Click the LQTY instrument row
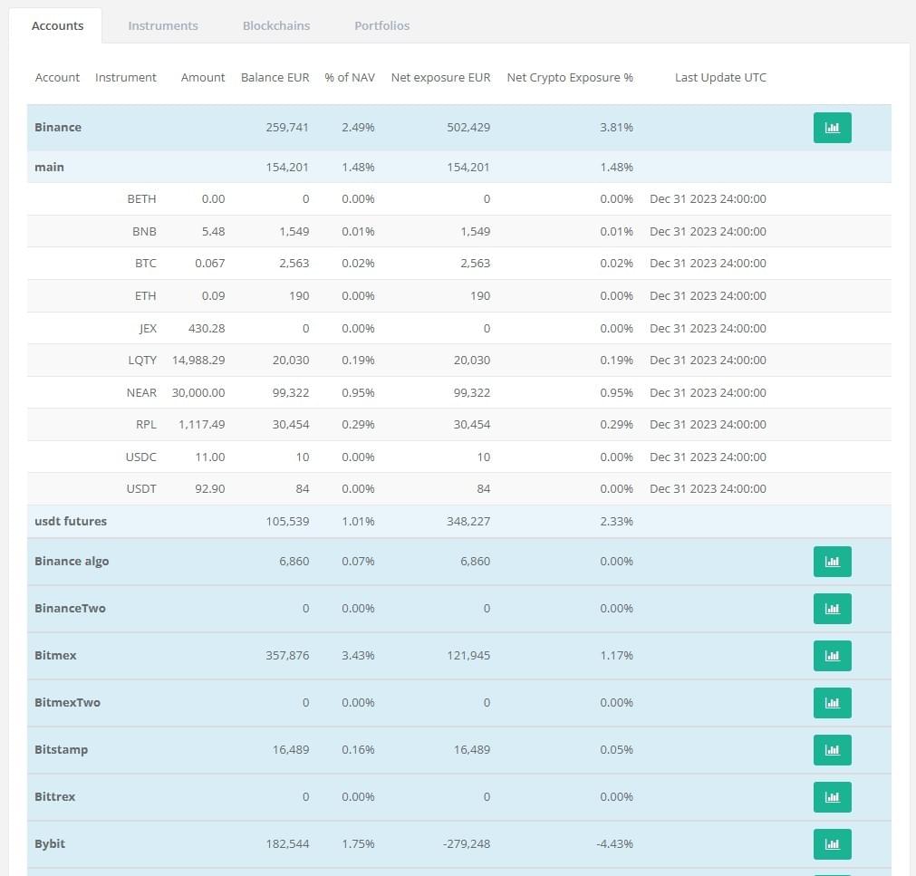 (x=142, y=361)
